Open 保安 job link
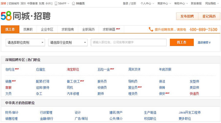The height and width of the screenshot is (123, 221). [162, 94]
